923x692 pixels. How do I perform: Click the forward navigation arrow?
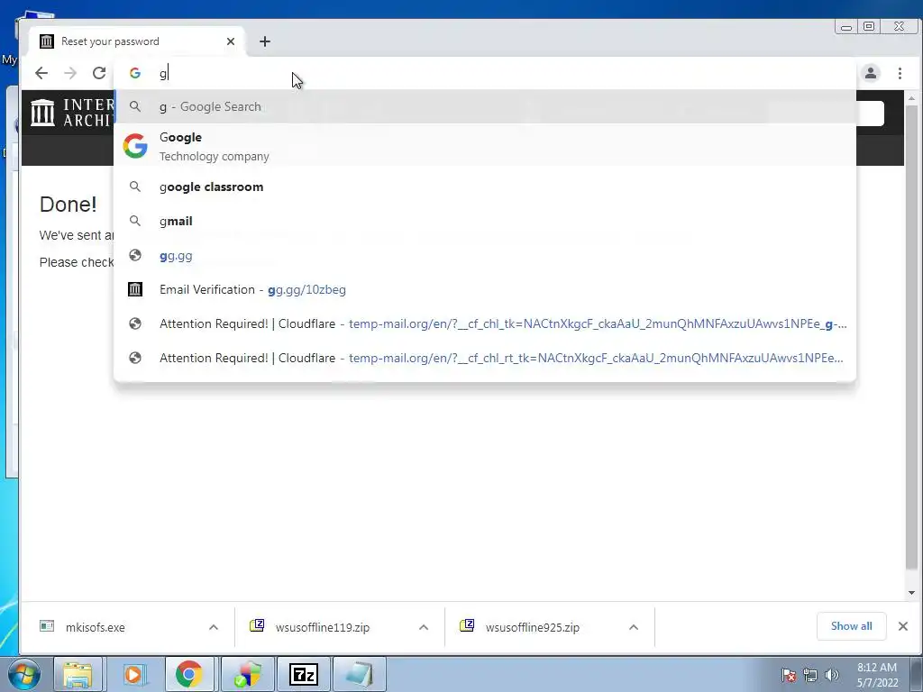[x=70, y=73]
